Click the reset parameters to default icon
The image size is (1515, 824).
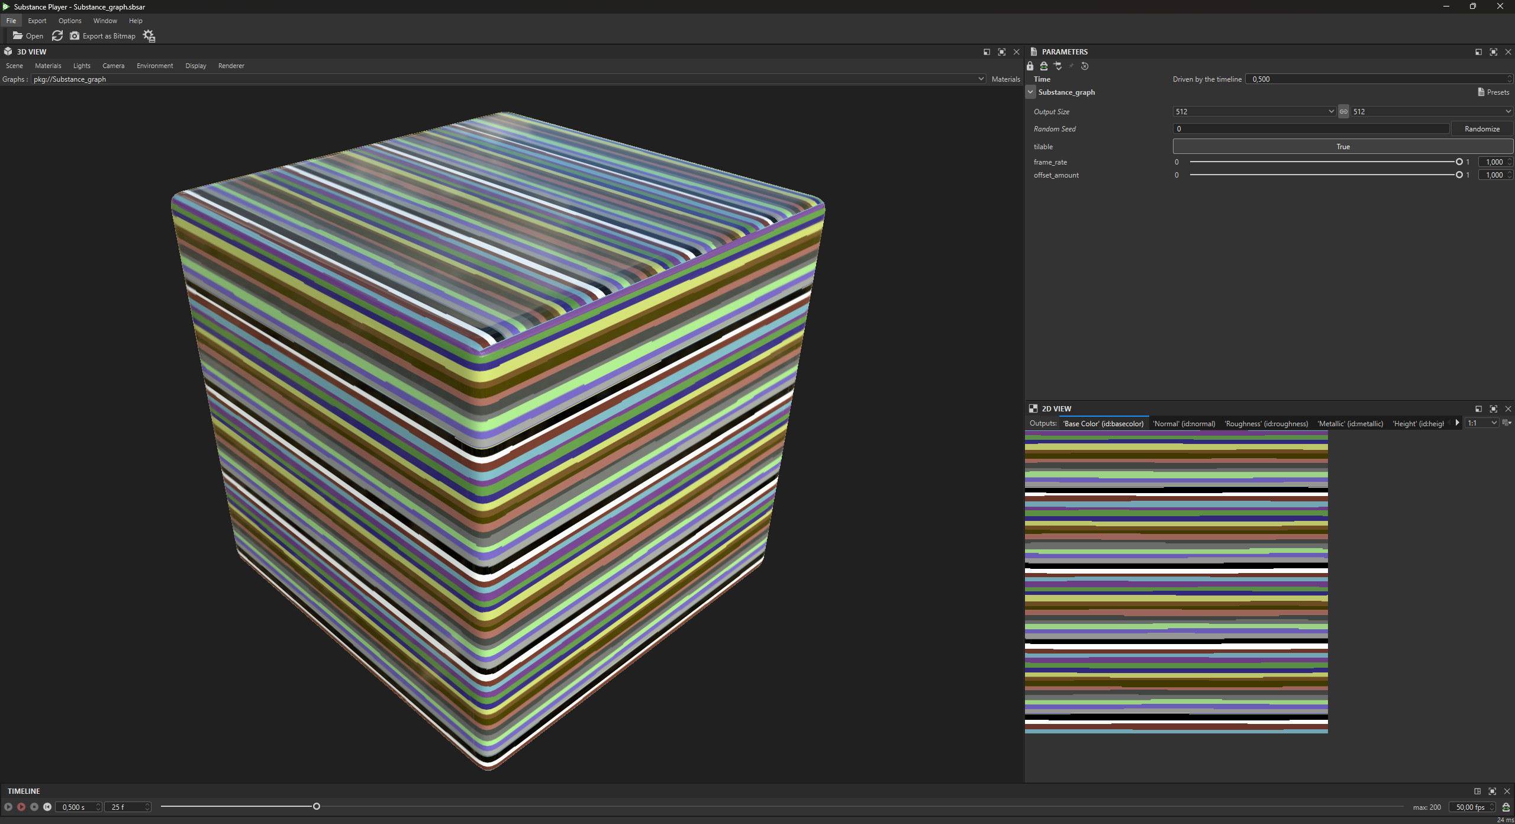point(1085,66)
